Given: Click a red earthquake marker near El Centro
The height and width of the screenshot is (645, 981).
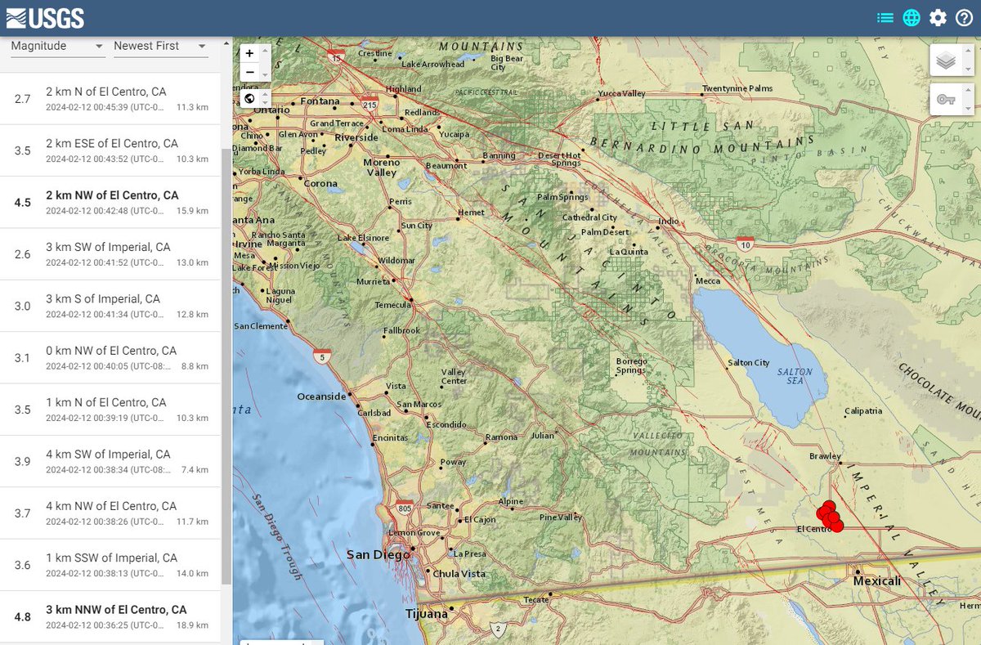Looking at the screenshot, I should coord(830,515).
